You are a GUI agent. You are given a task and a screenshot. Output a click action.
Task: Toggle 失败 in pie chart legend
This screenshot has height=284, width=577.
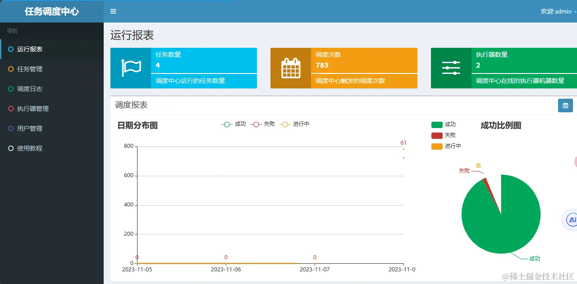click(444, 135)
